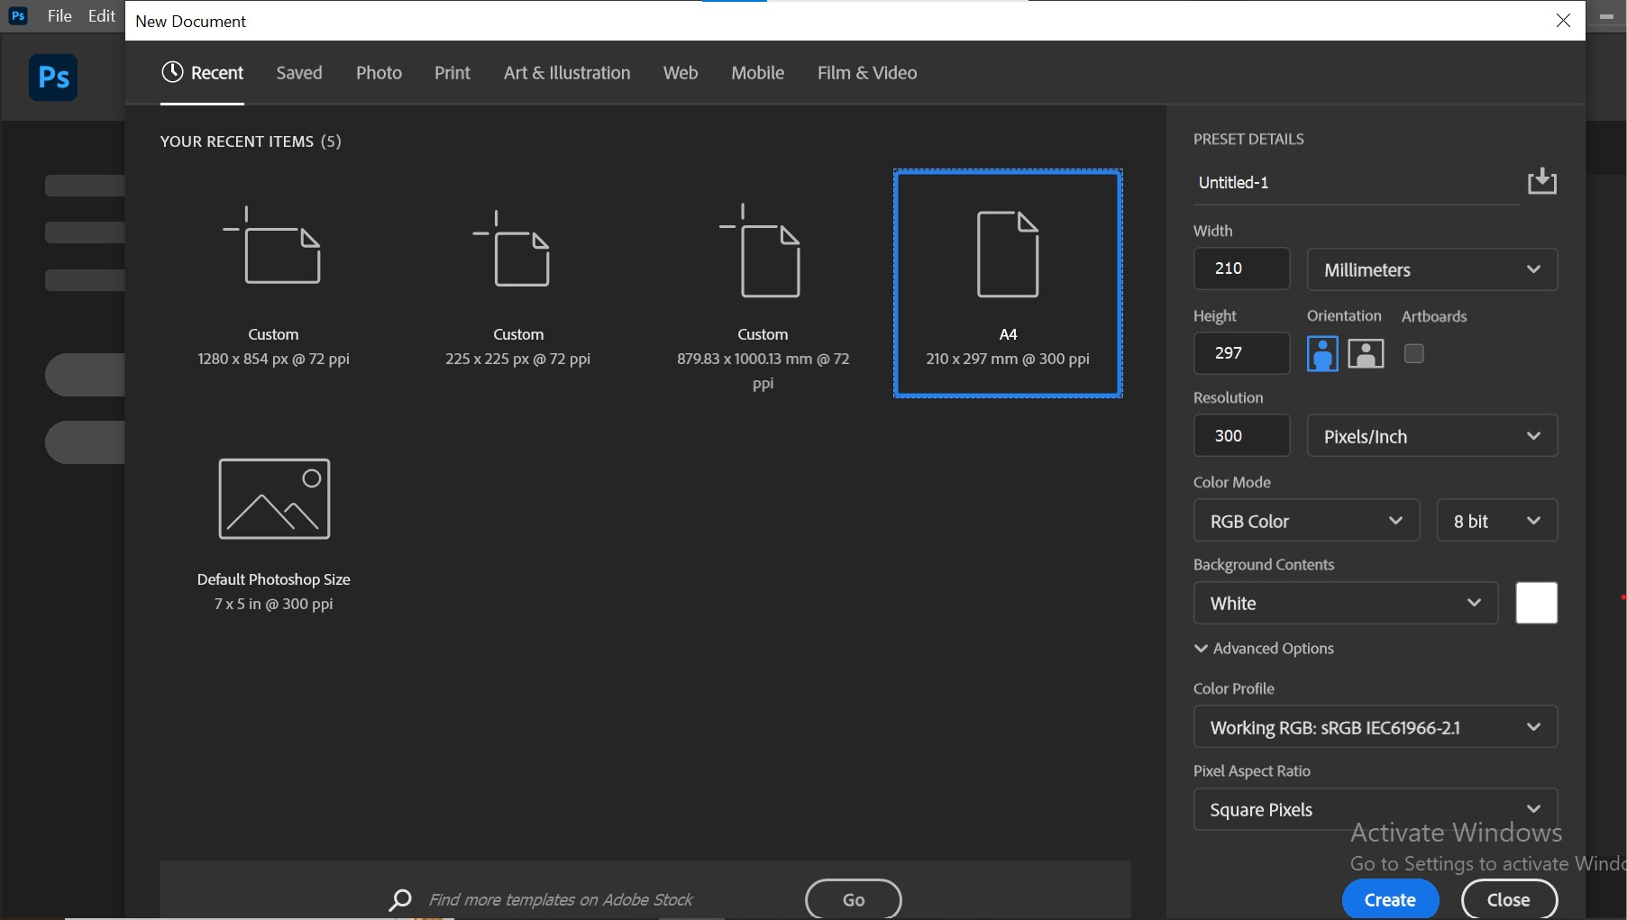Click the save document preset icon
Image resolution: width=1627 pixels, height=920 pixels.
click(x=1542, y=181)
